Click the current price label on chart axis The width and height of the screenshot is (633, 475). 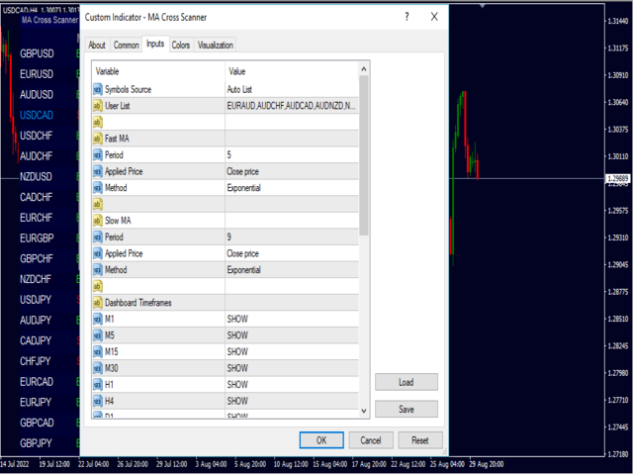pos(617,178)
